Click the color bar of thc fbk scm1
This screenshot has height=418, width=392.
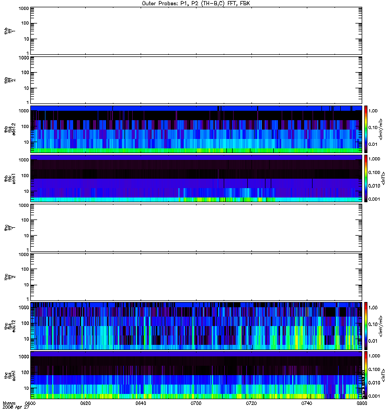[x=366, y=375]
